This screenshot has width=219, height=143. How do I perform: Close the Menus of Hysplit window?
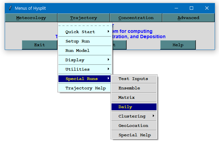(x=207, y=8)
